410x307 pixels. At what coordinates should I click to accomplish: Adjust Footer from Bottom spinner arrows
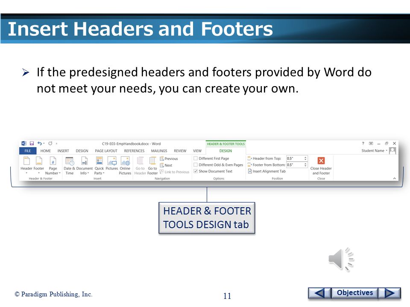(305, 165)
